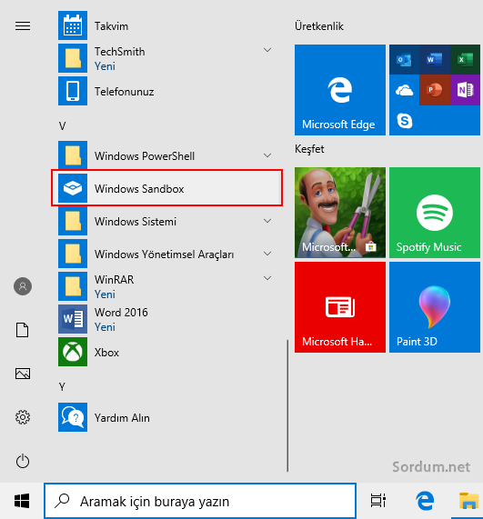Click the TechSmith folder icon
The height and width of the screenshot is (519, 483).
[73, 58]
